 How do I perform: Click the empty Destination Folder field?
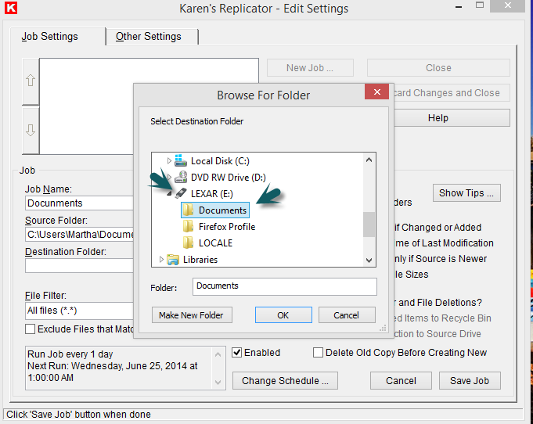[x=80, y=265]
